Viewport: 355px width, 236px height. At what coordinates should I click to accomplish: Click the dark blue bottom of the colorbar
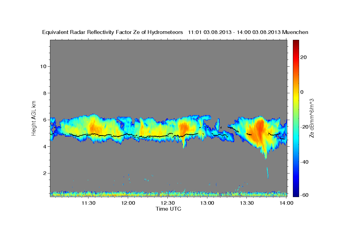click(296, 193)
